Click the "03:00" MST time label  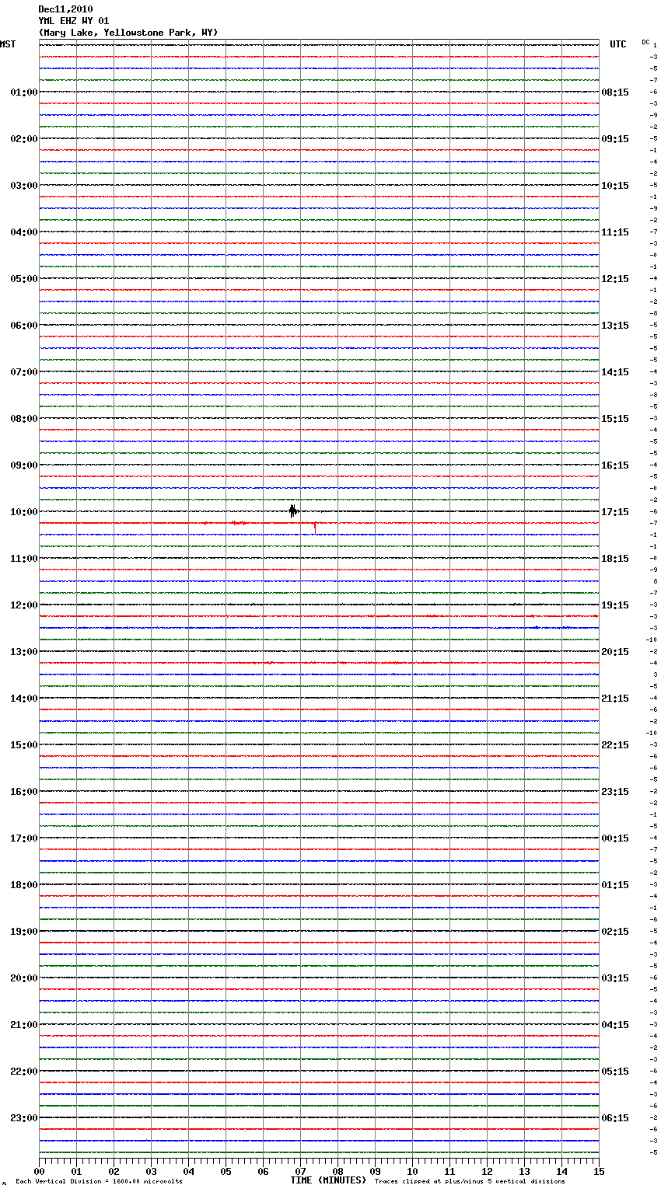point(23,186)
